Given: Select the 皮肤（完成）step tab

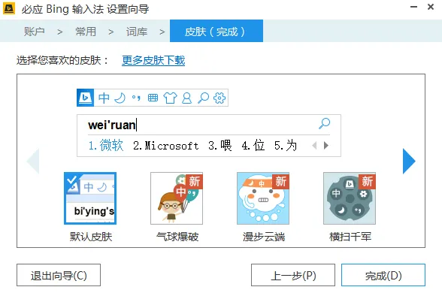Looking at the screenshot, I should point(216,31).
